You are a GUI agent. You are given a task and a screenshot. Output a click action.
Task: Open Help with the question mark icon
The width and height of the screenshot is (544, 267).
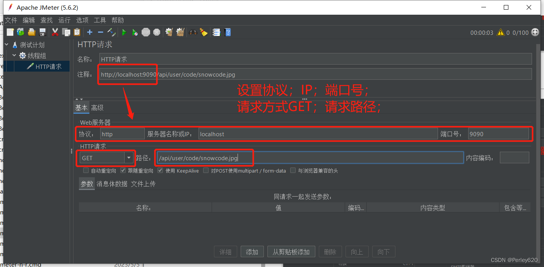pos(228,32)
